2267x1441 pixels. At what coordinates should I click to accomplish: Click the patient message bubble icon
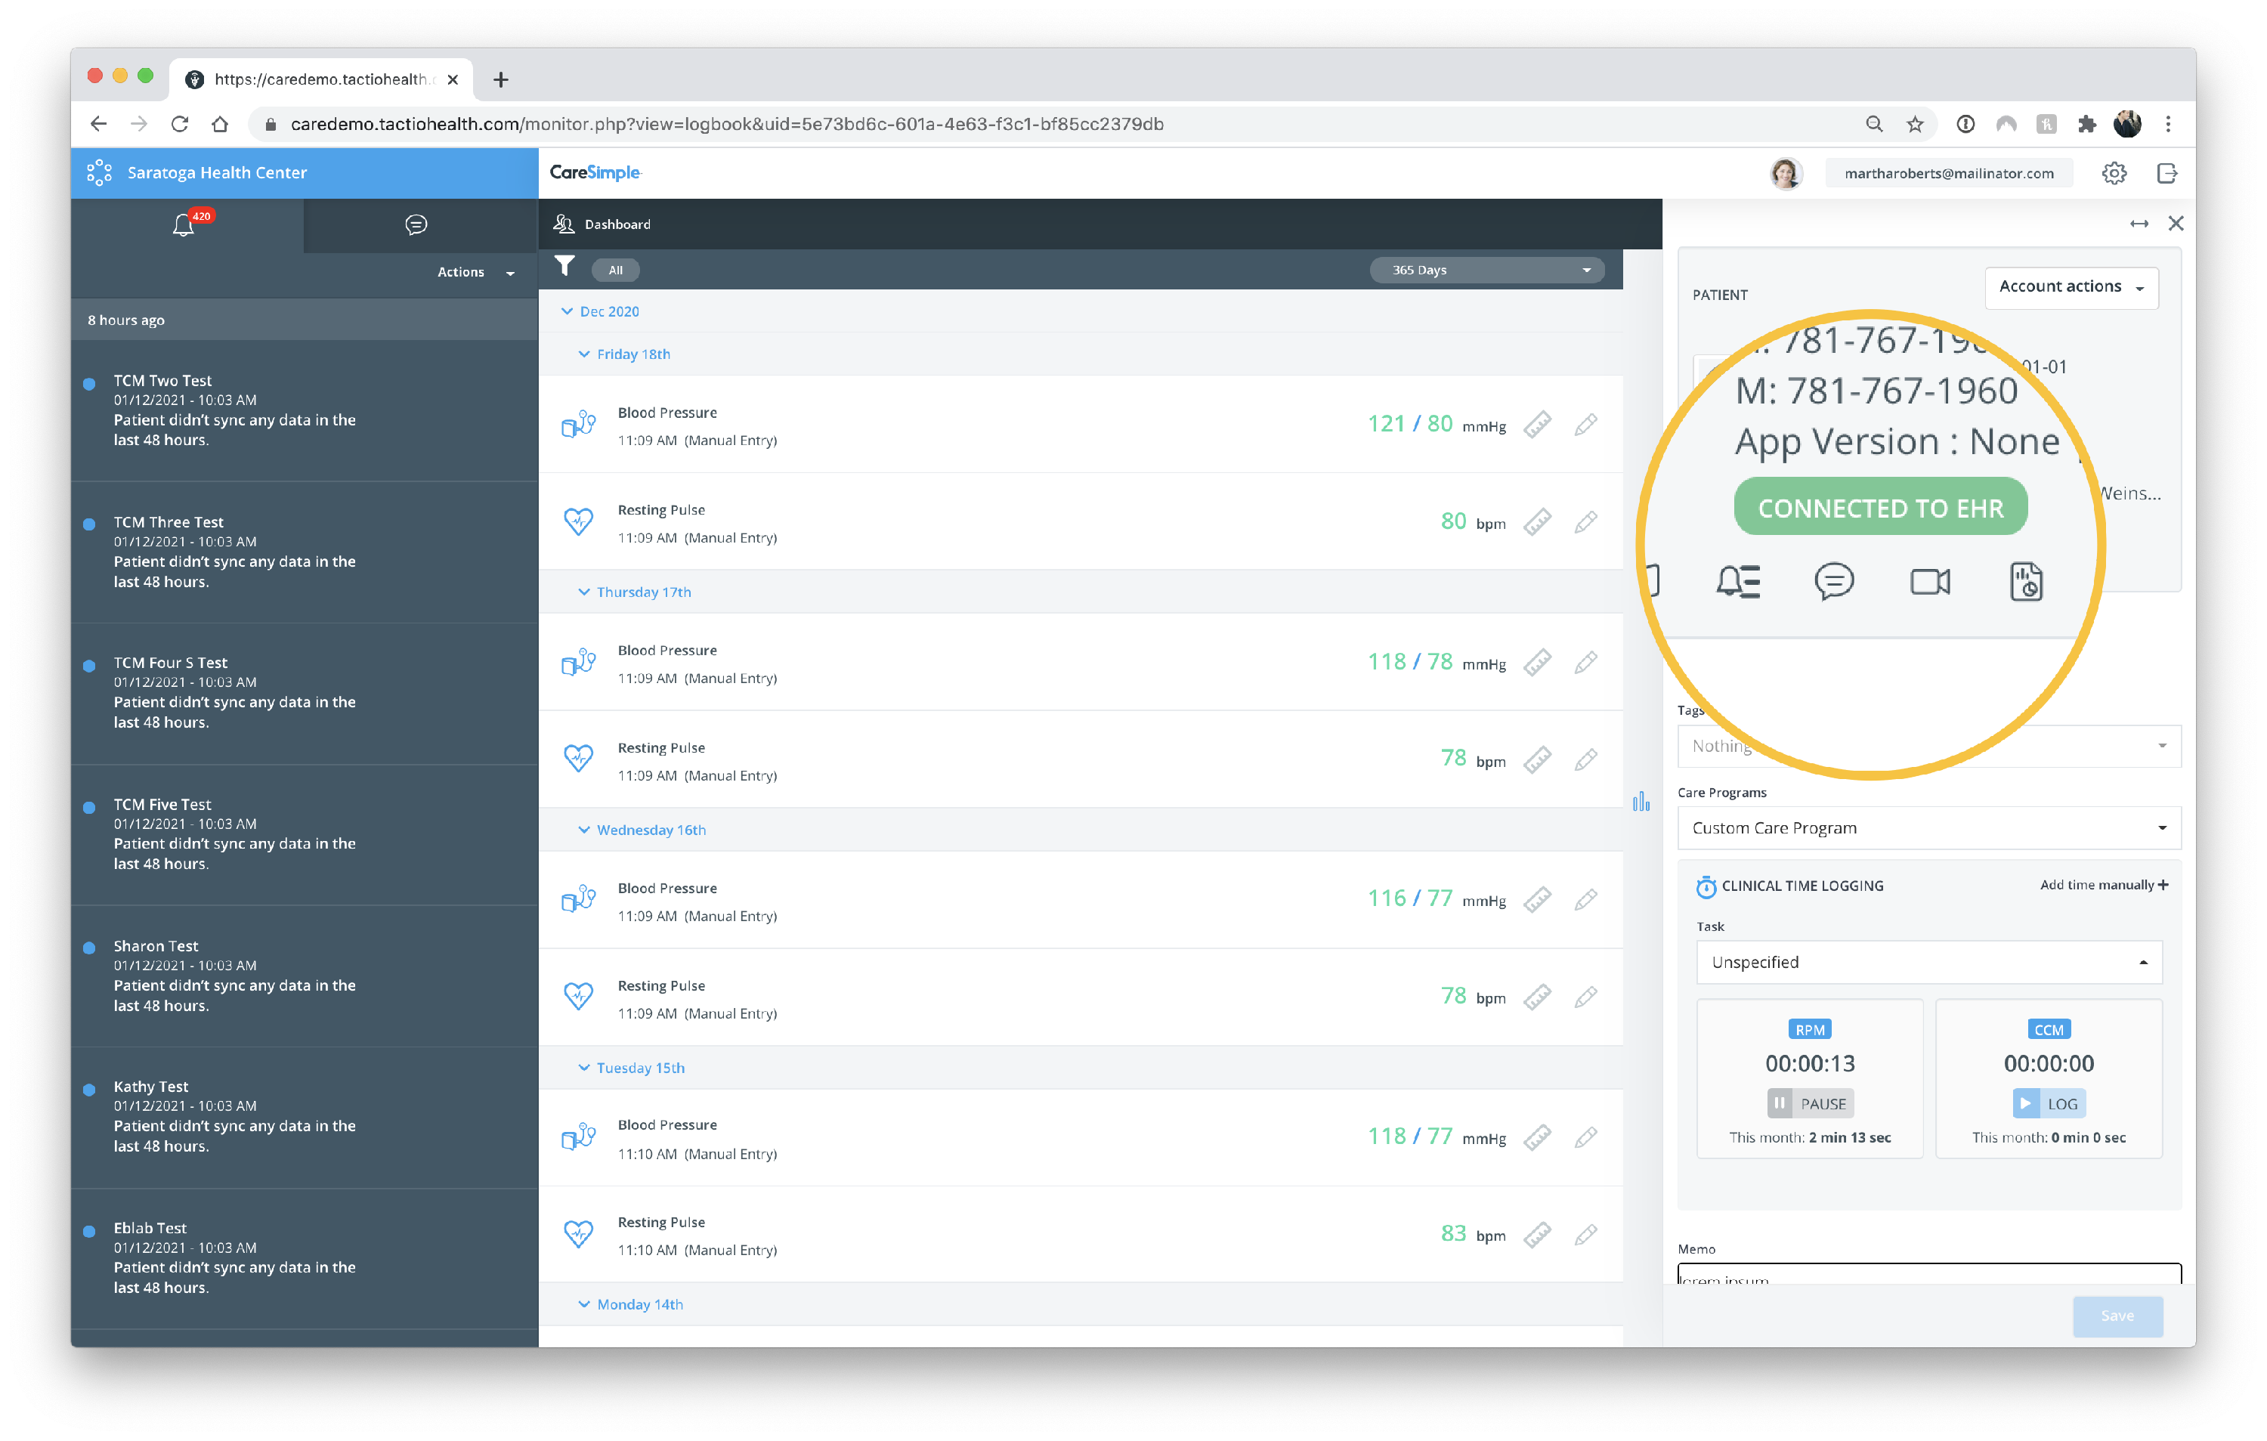click(x=1833, y=582)
